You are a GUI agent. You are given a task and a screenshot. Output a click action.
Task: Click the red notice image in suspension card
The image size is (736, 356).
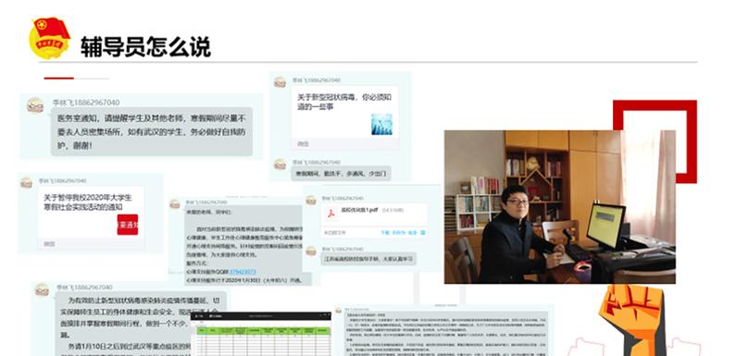[x=128, y=225]
